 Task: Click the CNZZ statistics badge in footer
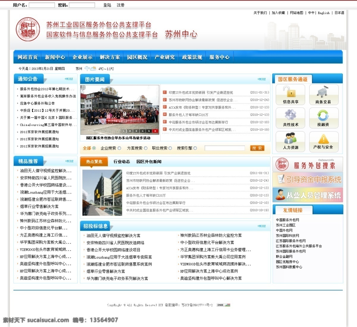click(223, 305)
